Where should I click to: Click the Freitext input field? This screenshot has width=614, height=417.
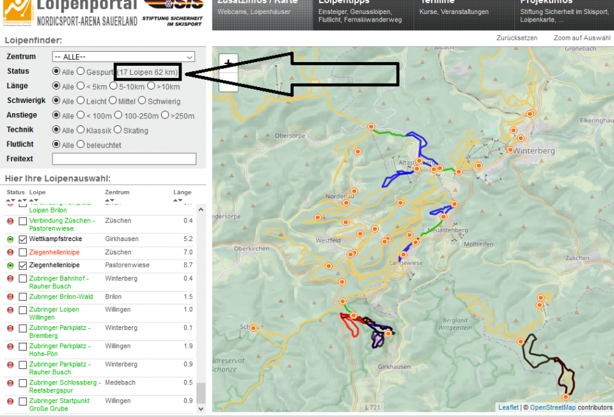tap(124, 159)
